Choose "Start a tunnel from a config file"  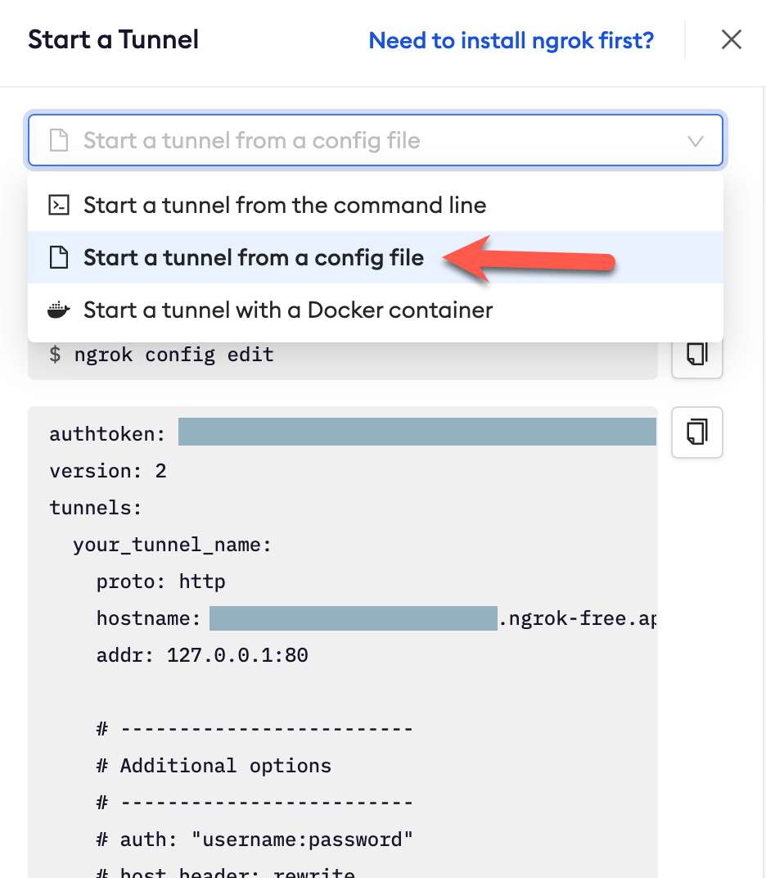coord(254,257)
